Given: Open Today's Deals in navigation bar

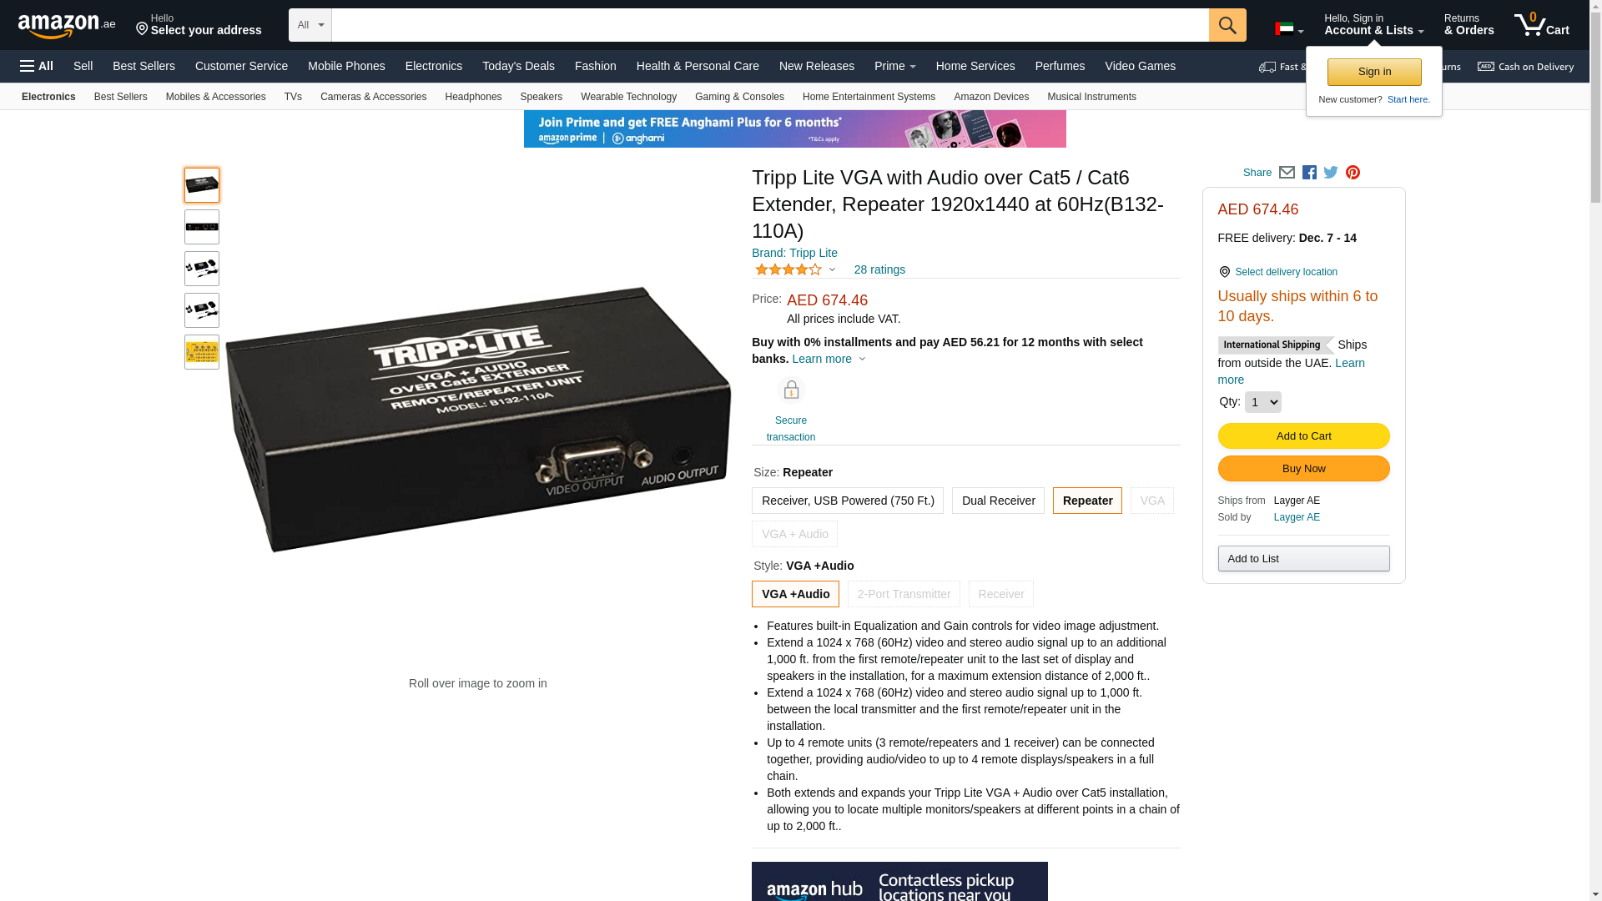Looking at the screenshot, I should (518, 66).
